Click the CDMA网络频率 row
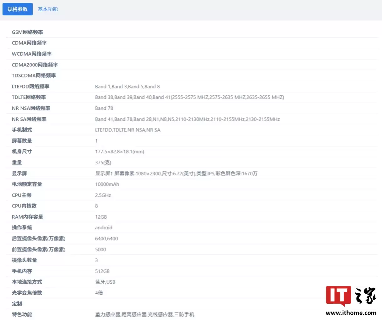382x320 pixels. pyautogui.click(x=29, y=43)
